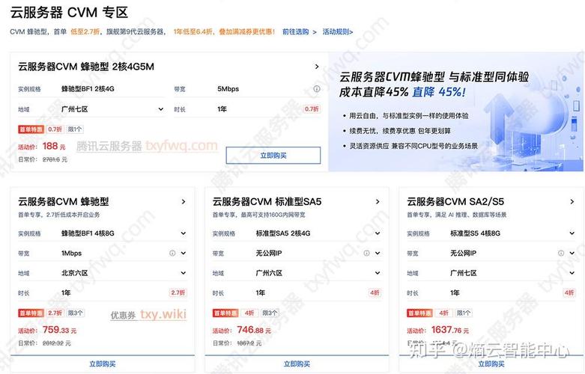Viewport: 585px width, 374px height.
Task: Click the 5Mbps bandwidth value
Action: (x=228, y=89)
